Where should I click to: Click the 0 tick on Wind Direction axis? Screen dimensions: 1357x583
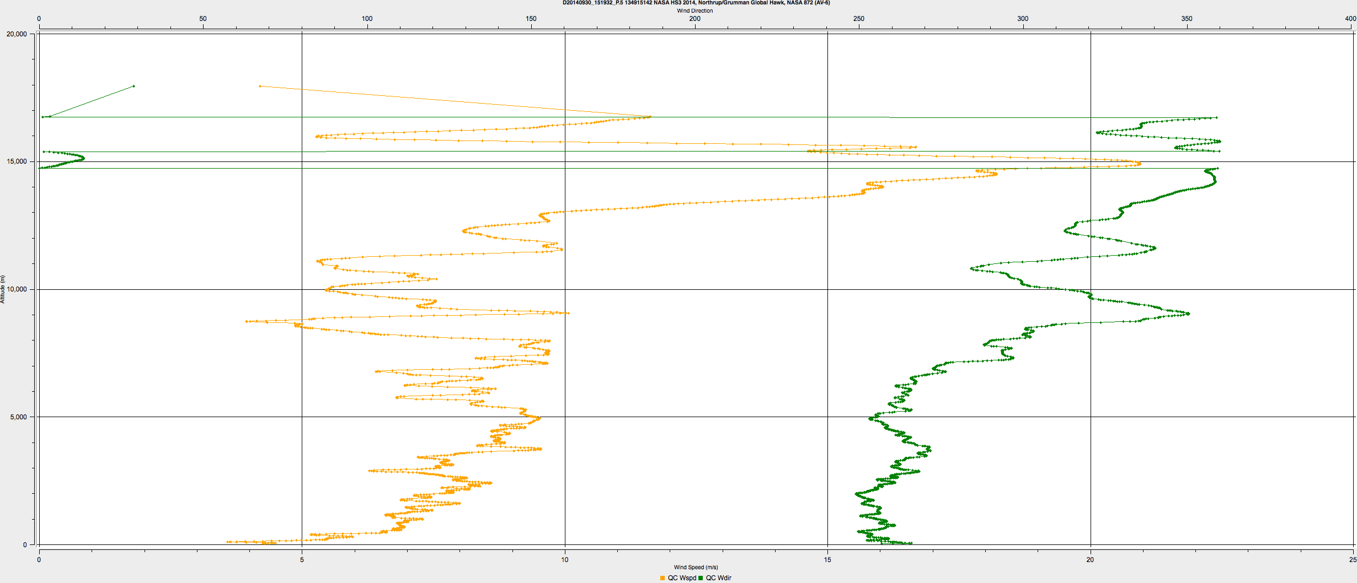(x=39, y=19)
